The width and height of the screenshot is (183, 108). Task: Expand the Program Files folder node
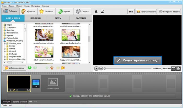pyautogui.click(x=5, y=57)
